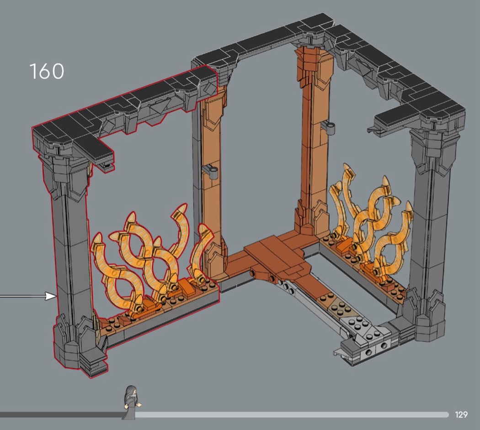480x430 pixels.
Task: Click the gray clip on the left orange pillar
Action: pos(210,171)
